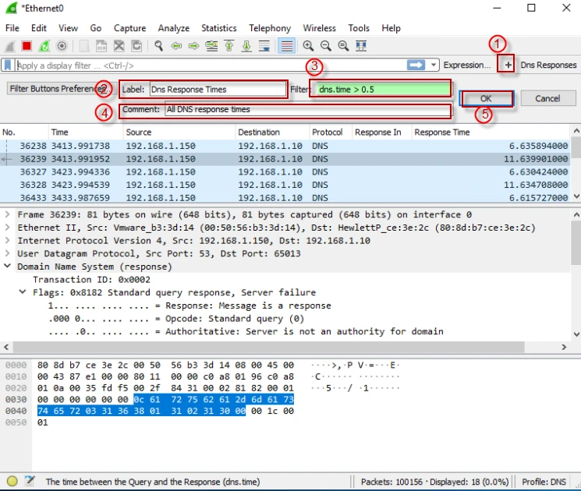Restart the current capture
Viewport: 581px width, 491px height.
(44, 46)
